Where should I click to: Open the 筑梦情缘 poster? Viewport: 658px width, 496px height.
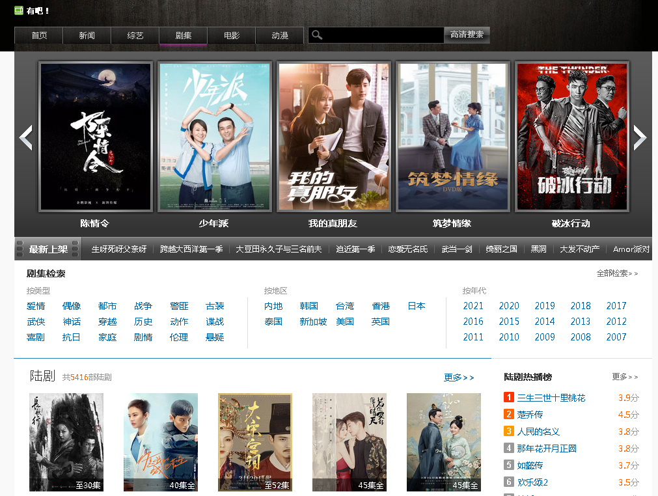453,137
